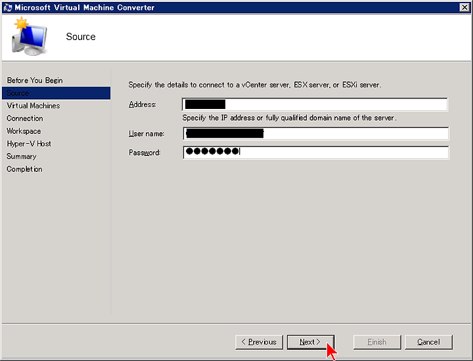Go back with the Previous button
Image resolution: width=473 pixels, height=361 pixels.
pyautogui.click(x=259, y=342)
